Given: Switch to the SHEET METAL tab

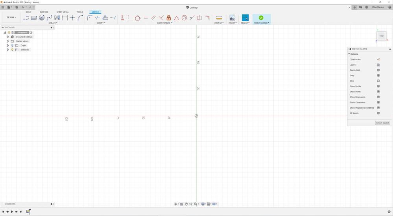Looking at the screenshot, I should coord(63,12).
